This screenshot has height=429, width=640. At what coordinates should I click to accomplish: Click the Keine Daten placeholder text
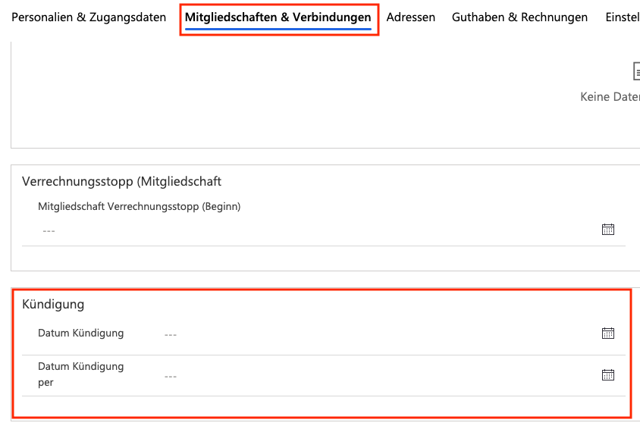pos(610,97)
